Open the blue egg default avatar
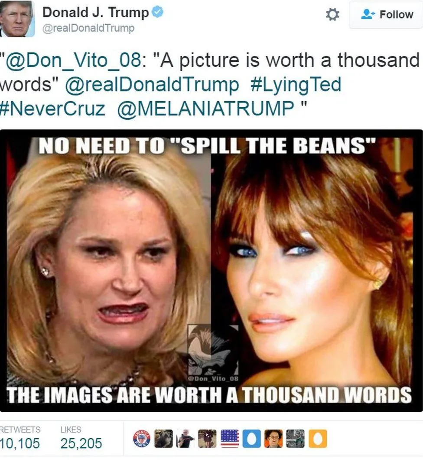The width and height of the screenshot is (423, 460). click(x=251, y=439)
